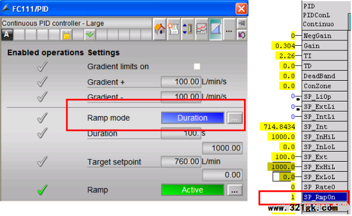Open the standard home view icon

click(160, 29)
